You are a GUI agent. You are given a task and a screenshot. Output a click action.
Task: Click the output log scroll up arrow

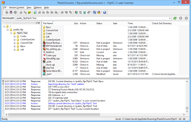[187, 82]
